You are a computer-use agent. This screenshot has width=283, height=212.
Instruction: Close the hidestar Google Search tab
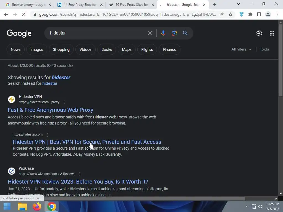204,5
